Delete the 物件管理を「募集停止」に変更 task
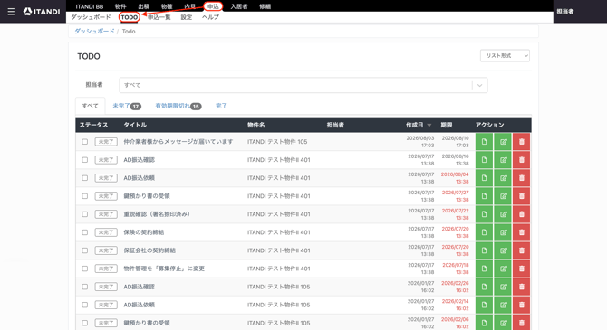 522,269
